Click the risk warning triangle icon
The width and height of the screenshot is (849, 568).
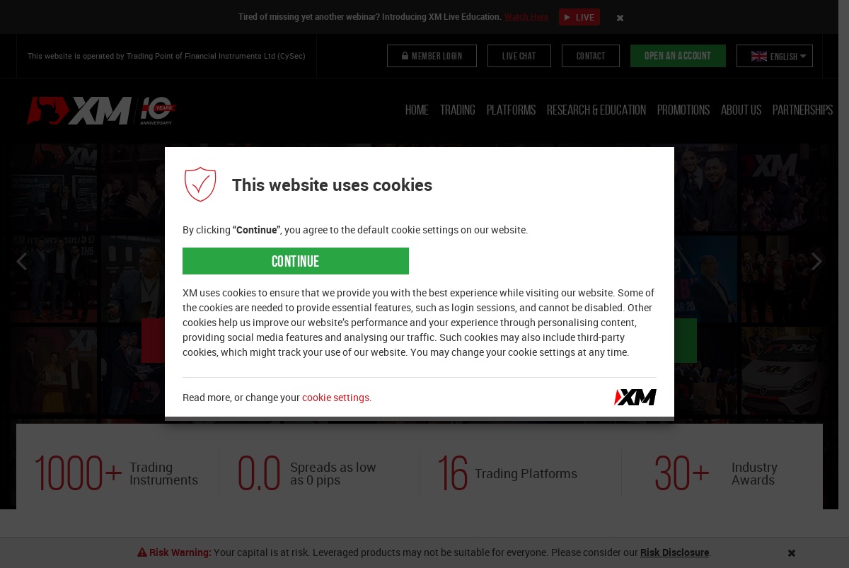[141, 552]
